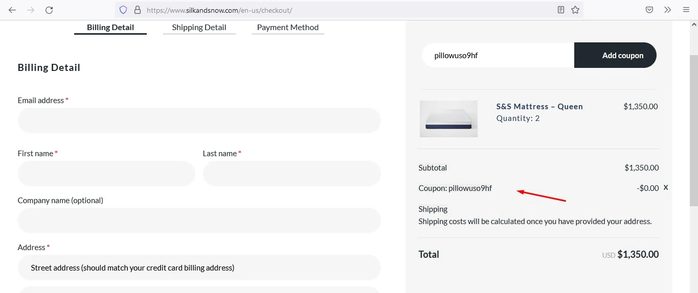Bookmark this page with the star icon
The width and height of the screenshot is (698, 293).
575,10
